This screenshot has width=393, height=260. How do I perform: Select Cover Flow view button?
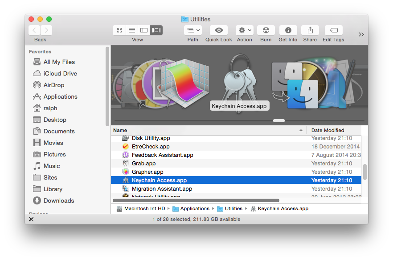click(x=156, y=30)
